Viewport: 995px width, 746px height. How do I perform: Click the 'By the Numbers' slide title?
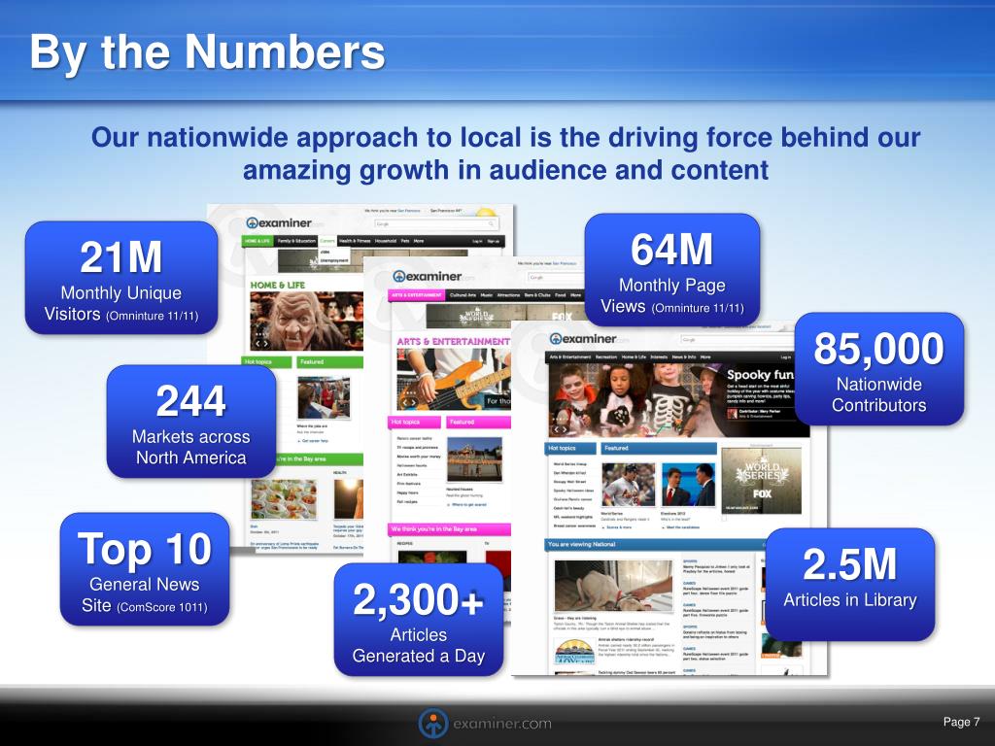(208, 51)
